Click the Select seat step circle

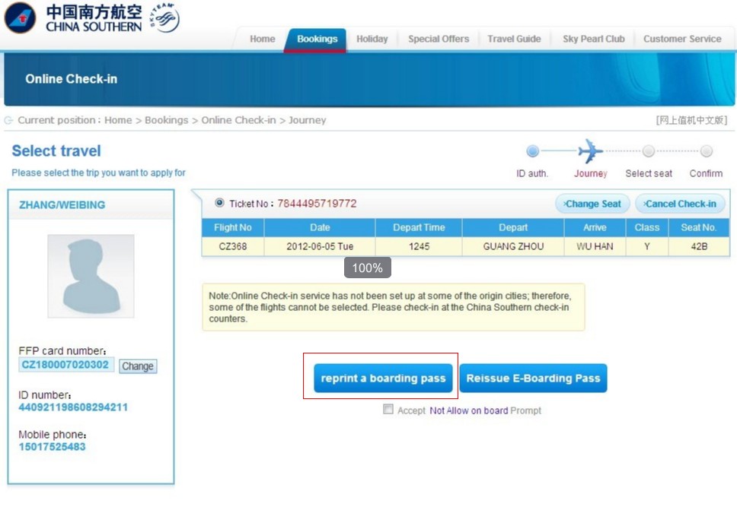click(x=648, y=151)
